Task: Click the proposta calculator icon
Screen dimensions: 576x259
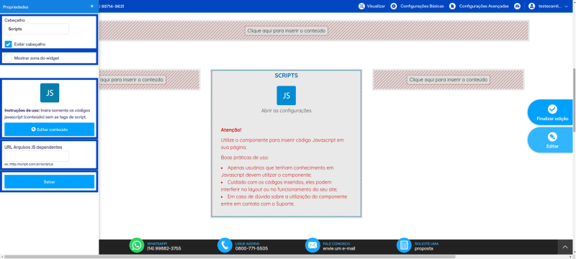Action: (x=404, y=245)
